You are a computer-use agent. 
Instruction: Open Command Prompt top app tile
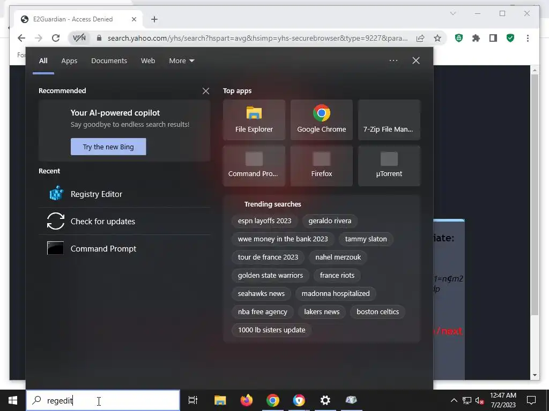[254, 166]
